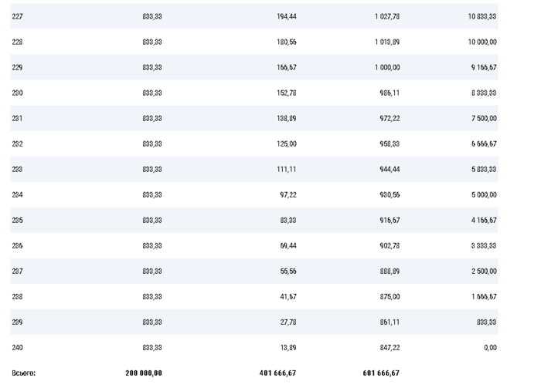Select remaining balance 10 833,33
Screen dimensions: 541x388
(481, 16)
